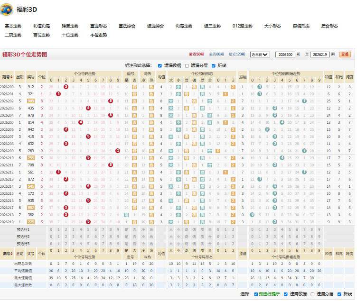
Task: Open 百位走势 chart page
Action: click(x=41, y=35)
